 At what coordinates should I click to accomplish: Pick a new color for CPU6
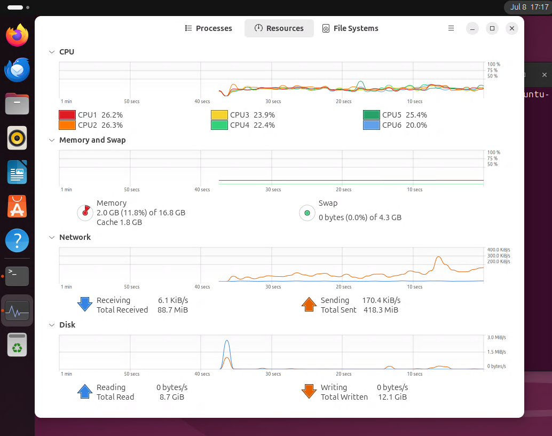[x=372, y=125]
